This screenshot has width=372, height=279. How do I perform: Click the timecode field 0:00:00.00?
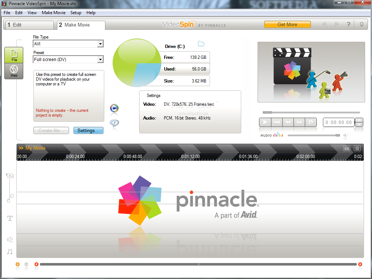tap(339, 122)
